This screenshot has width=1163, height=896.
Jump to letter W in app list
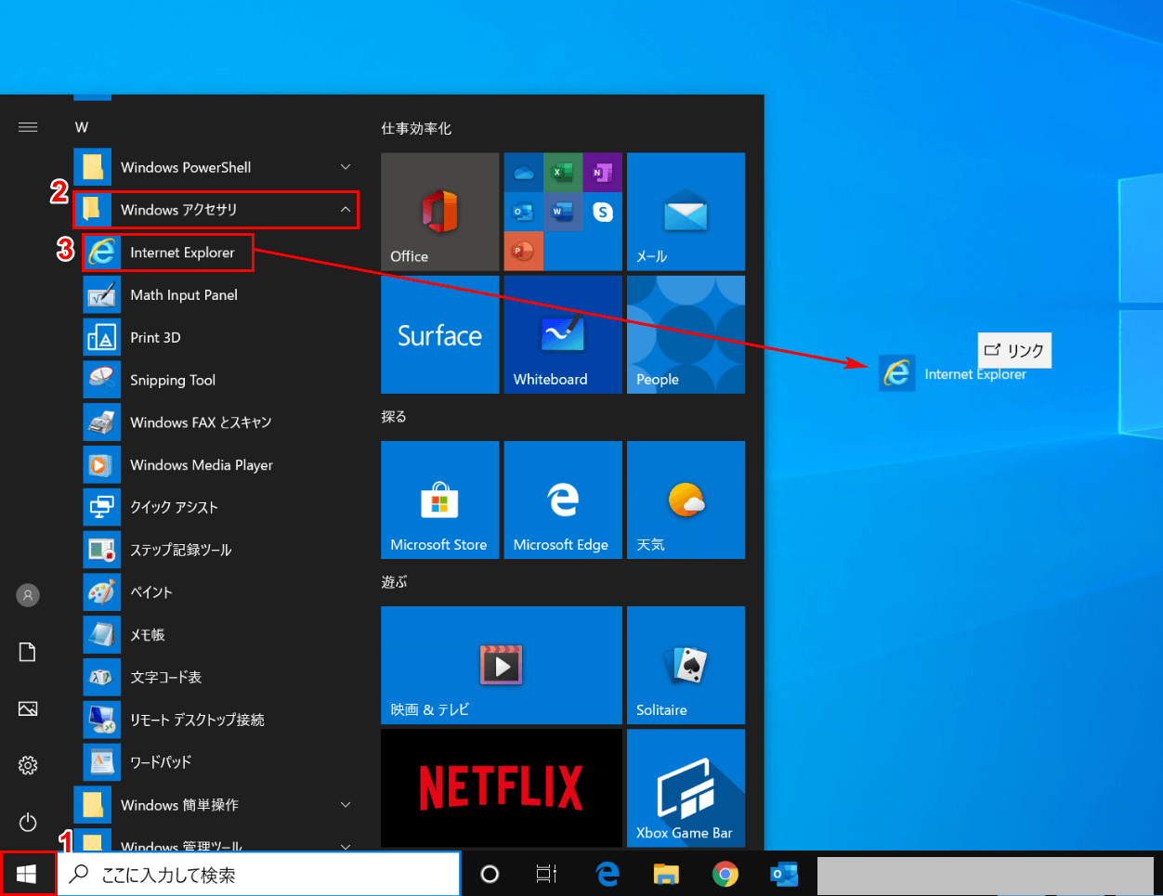click(82, 127)
